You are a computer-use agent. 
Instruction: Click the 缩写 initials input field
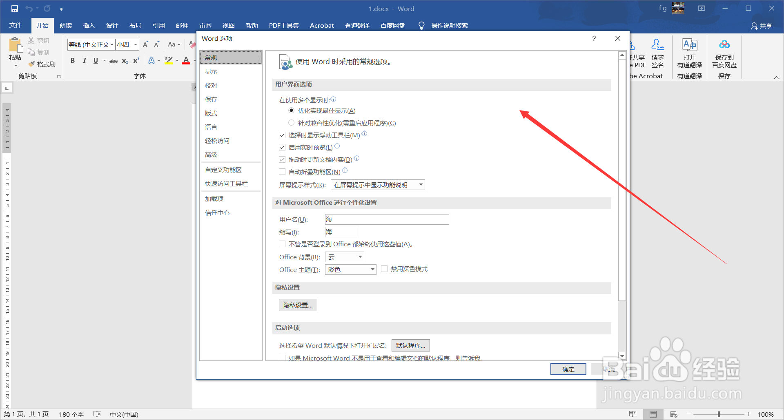tap(341, 232)
